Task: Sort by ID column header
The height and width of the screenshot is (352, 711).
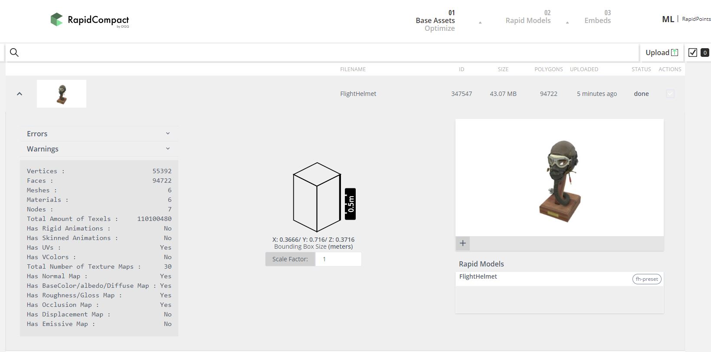Action: pos(462,69)
